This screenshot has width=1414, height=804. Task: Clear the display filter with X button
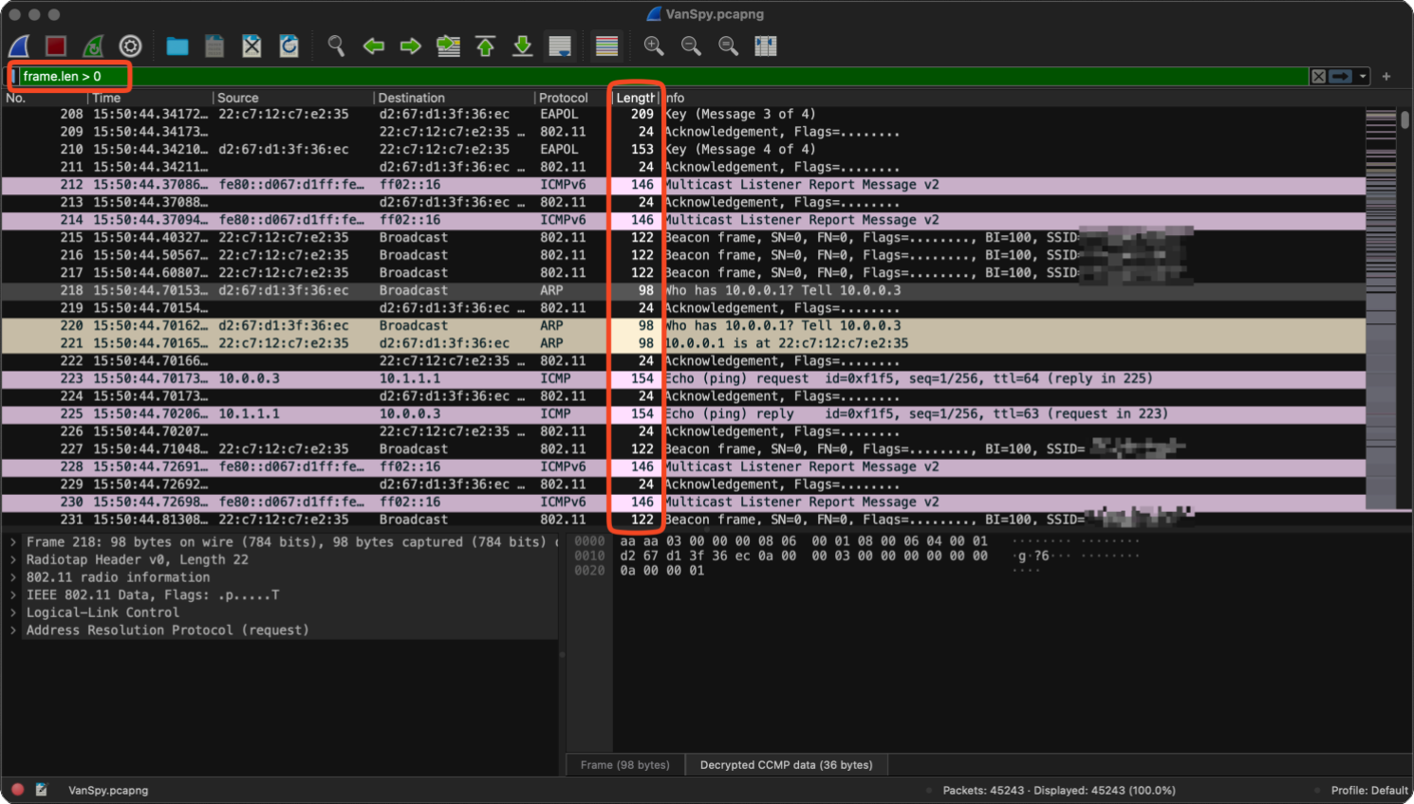1318,76
